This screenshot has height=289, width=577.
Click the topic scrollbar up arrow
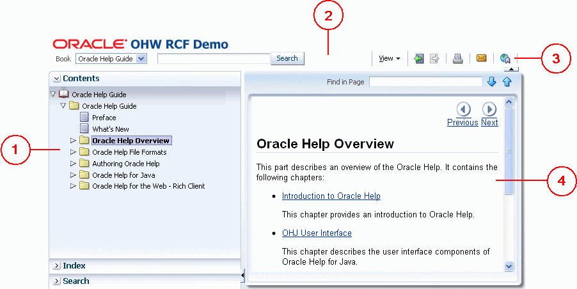click(x=509, y=102)
